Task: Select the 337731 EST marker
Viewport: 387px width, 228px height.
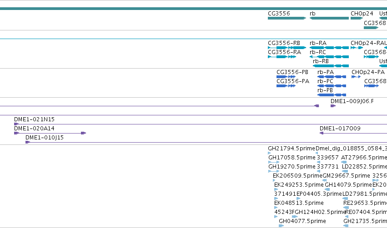Action: pos(318,171)
